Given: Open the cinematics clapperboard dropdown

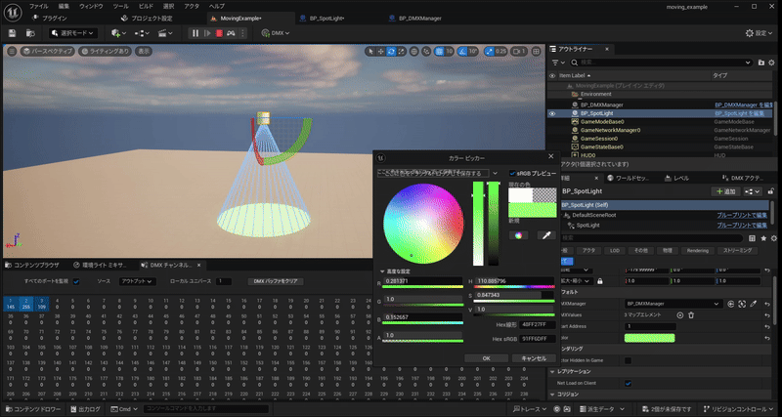Looking at the screenshot, I should point(165,33).
